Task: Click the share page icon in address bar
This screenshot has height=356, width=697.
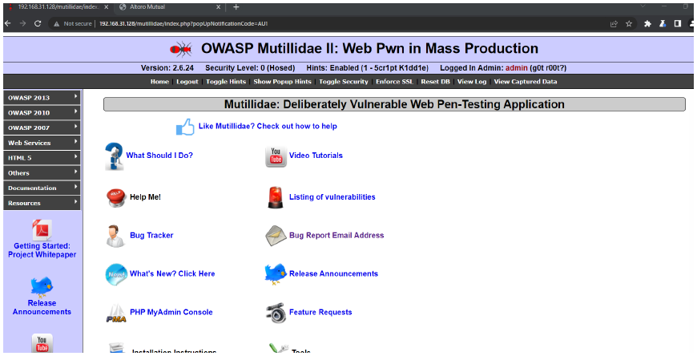Action: (x=614, y=23)
